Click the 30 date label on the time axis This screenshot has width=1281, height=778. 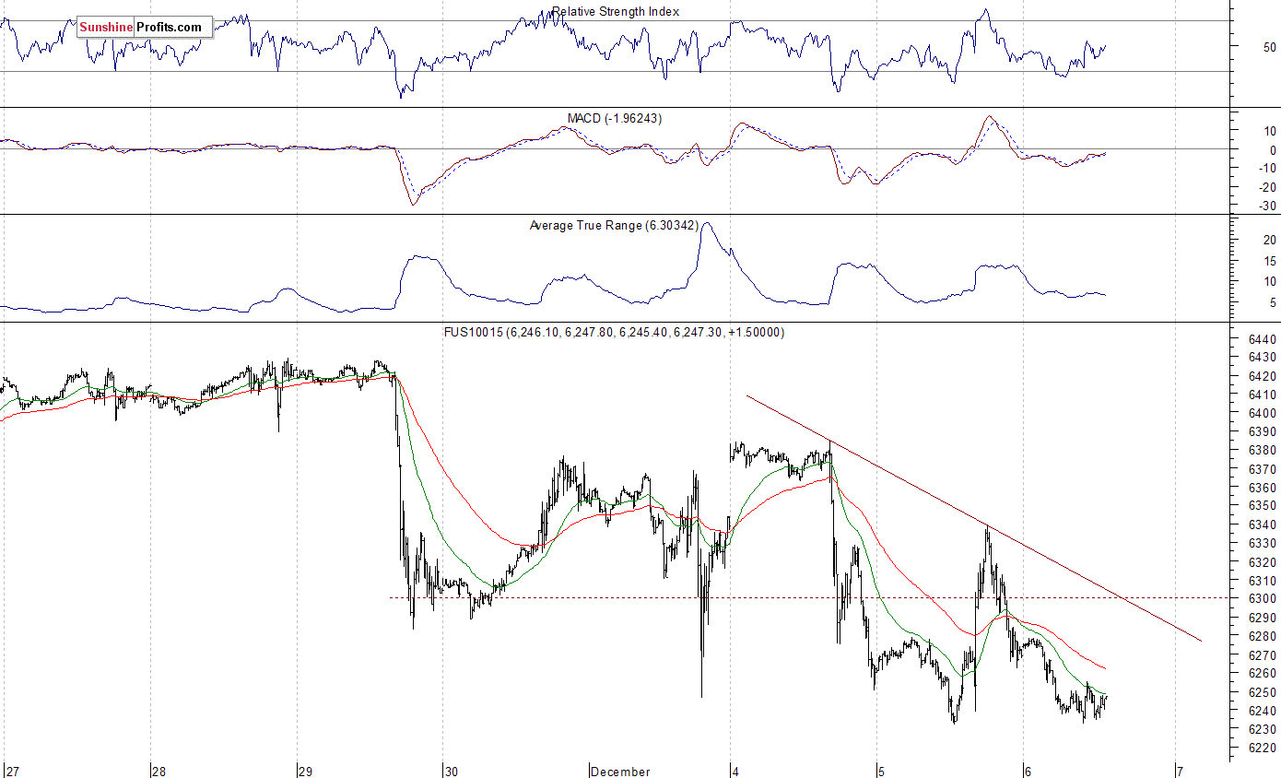click(451, 771)
